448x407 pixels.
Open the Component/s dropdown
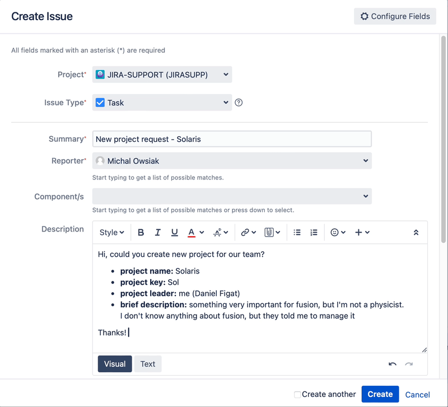click(232, 196)
